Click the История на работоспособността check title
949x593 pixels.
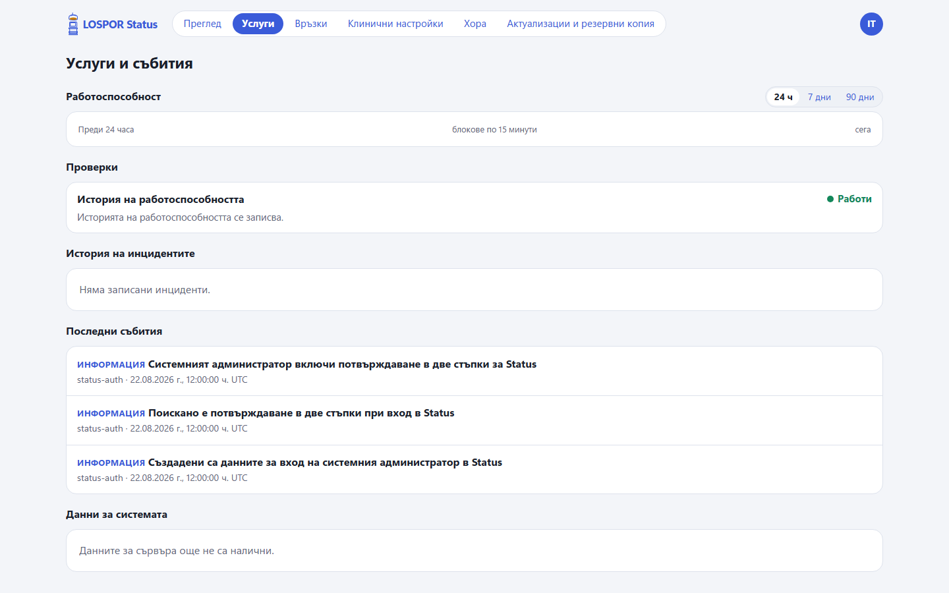(161, 200)
